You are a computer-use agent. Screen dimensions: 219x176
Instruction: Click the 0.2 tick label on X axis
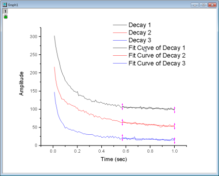click(77, 151)
